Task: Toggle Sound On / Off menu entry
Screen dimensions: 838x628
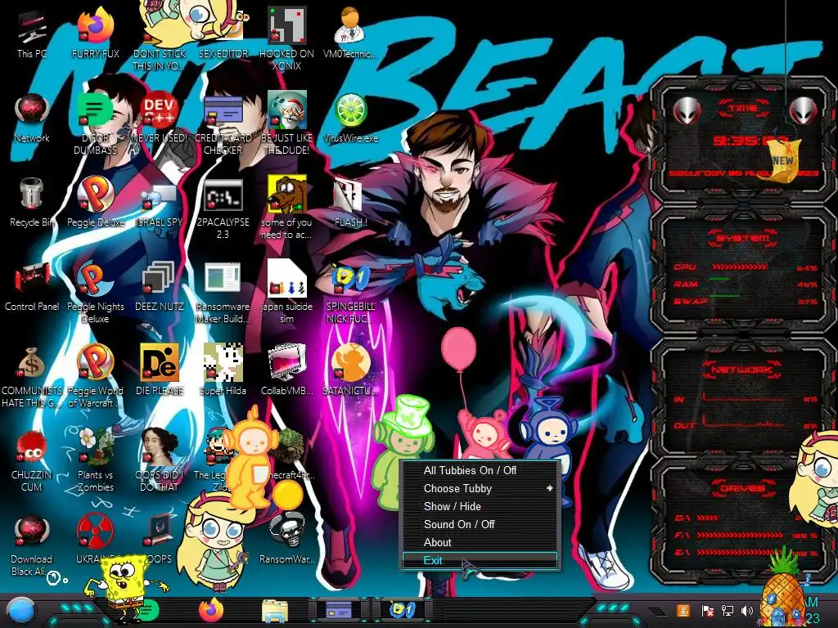Action: click(x=480, y=524)
